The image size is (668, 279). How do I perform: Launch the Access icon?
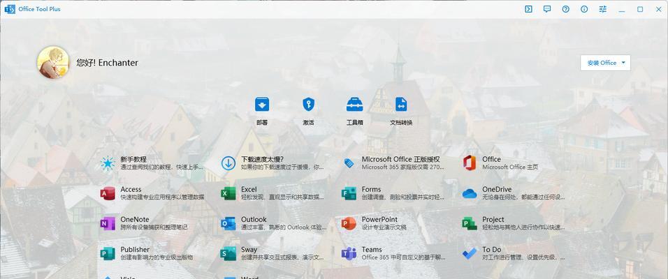[x=108, y=193]
